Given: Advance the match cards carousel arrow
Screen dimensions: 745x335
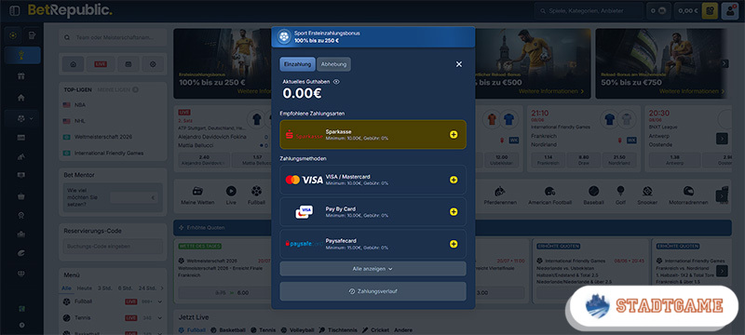Looking at the screenshot, I should [x=722, y=139].
